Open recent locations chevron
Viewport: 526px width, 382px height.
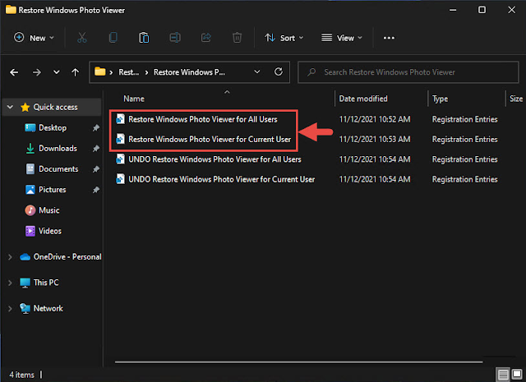coord(57,72)
